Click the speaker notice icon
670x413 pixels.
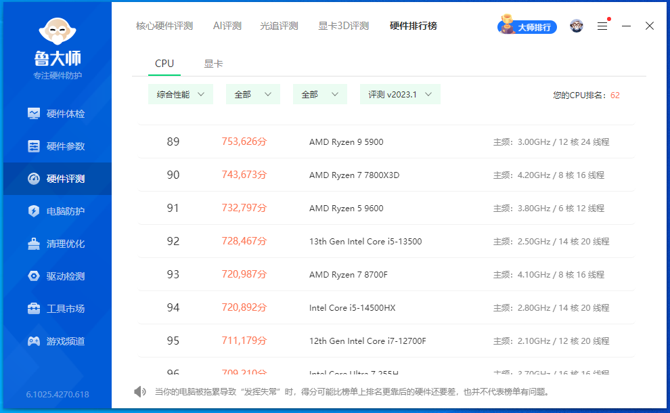[139, 391]
